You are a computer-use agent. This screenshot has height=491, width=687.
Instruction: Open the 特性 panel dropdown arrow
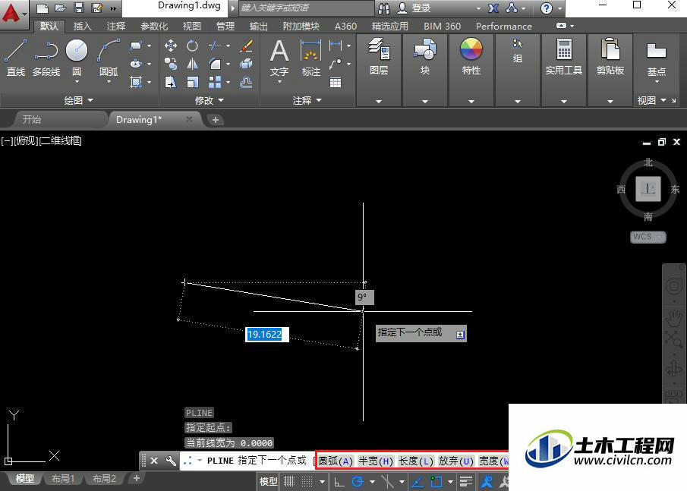click(x=471, y=101)
